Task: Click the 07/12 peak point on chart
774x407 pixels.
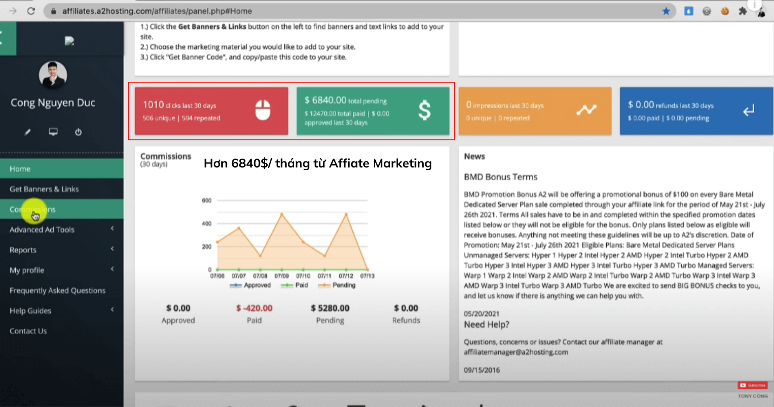Action: [x=346, y=214]
